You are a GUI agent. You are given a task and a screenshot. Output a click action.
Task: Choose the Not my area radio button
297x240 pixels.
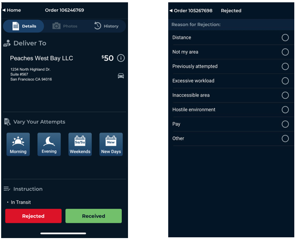point(285,52)
